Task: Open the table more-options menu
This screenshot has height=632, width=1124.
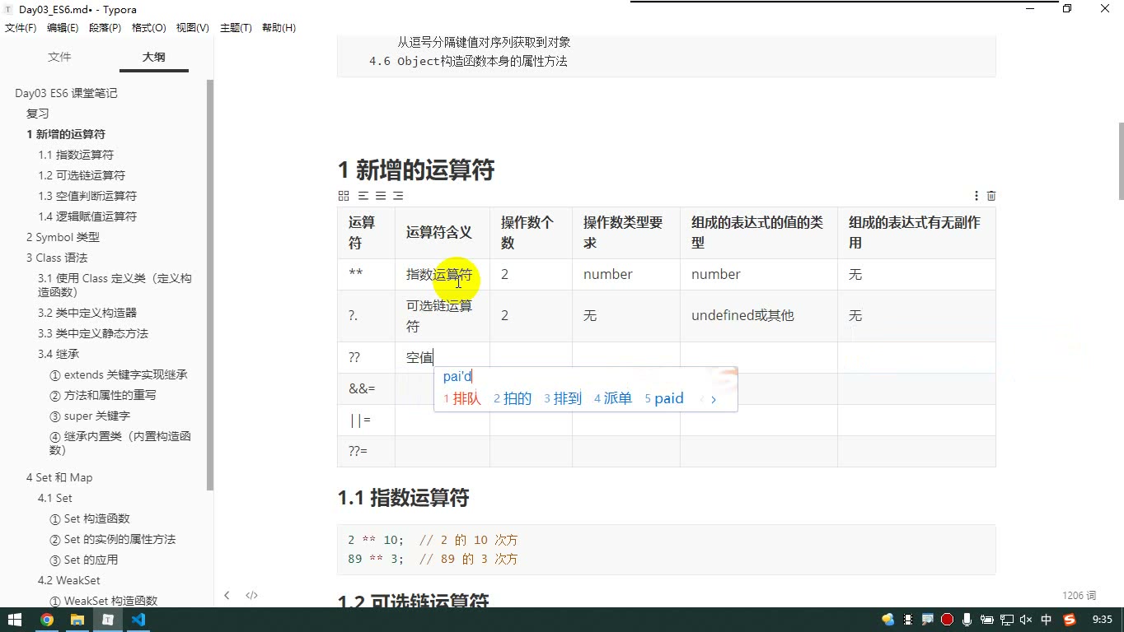Action: (x=976, y=196)
